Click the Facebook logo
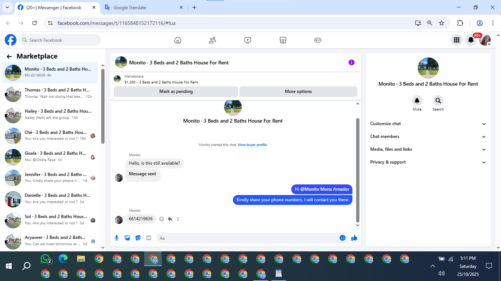This screenshot has width=501, height=281. [x=11, y=40]
